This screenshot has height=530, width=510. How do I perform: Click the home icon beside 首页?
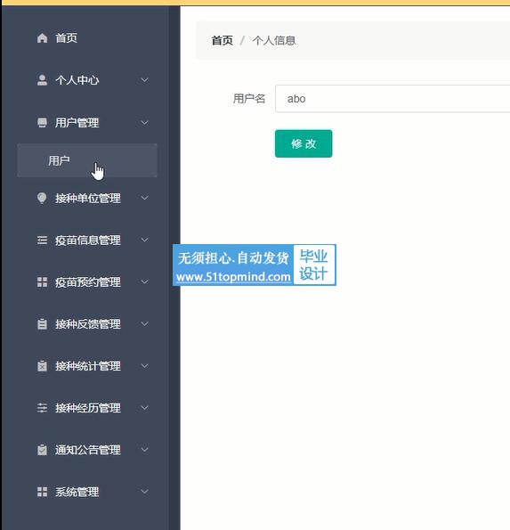[42, 37]
